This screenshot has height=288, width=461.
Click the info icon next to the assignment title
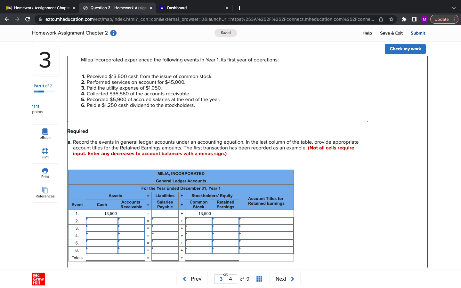[113, 33]
